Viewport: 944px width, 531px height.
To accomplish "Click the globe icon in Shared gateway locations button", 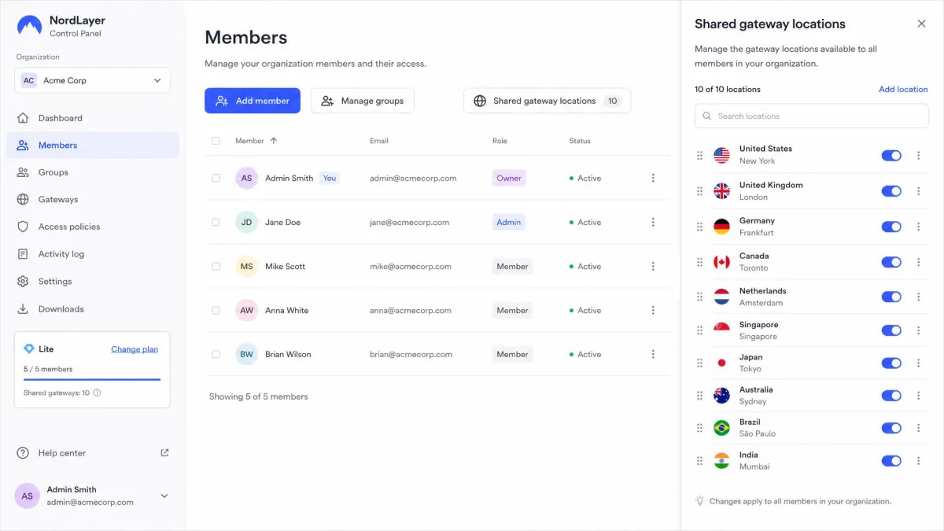I will point(480,101).
